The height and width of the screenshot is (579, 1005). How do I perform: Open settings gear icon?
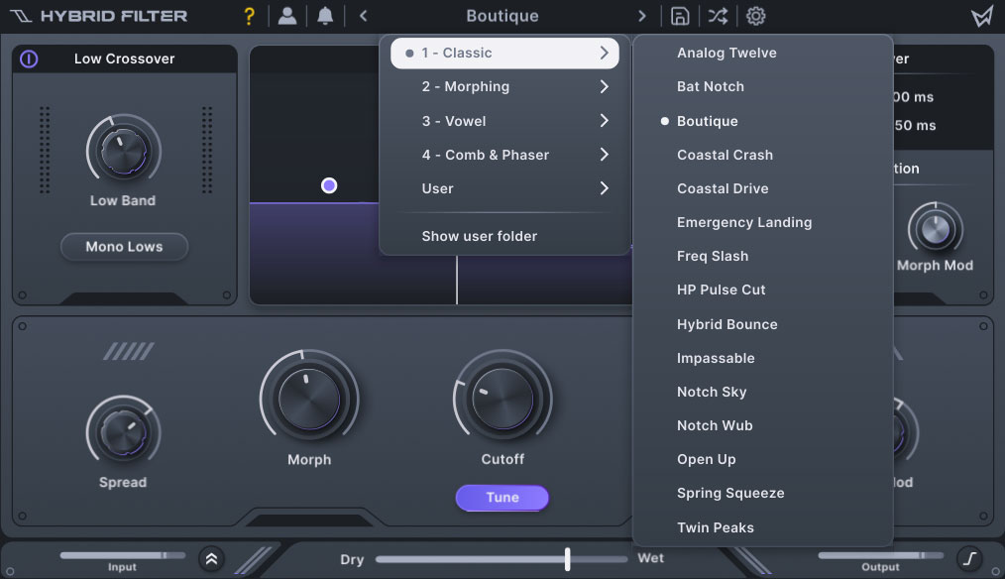(x=755, y=16)
